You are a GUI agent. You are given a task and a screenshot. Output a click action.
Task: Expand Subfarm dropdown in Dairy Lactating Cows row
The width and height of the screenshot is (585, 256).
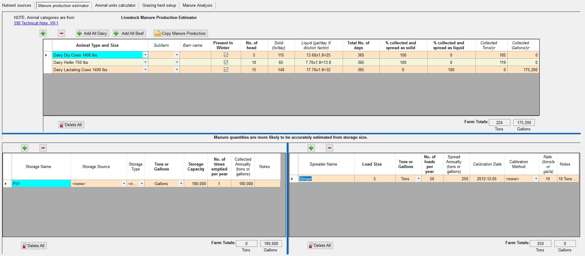pyautogui.click(x=177, y=70)
